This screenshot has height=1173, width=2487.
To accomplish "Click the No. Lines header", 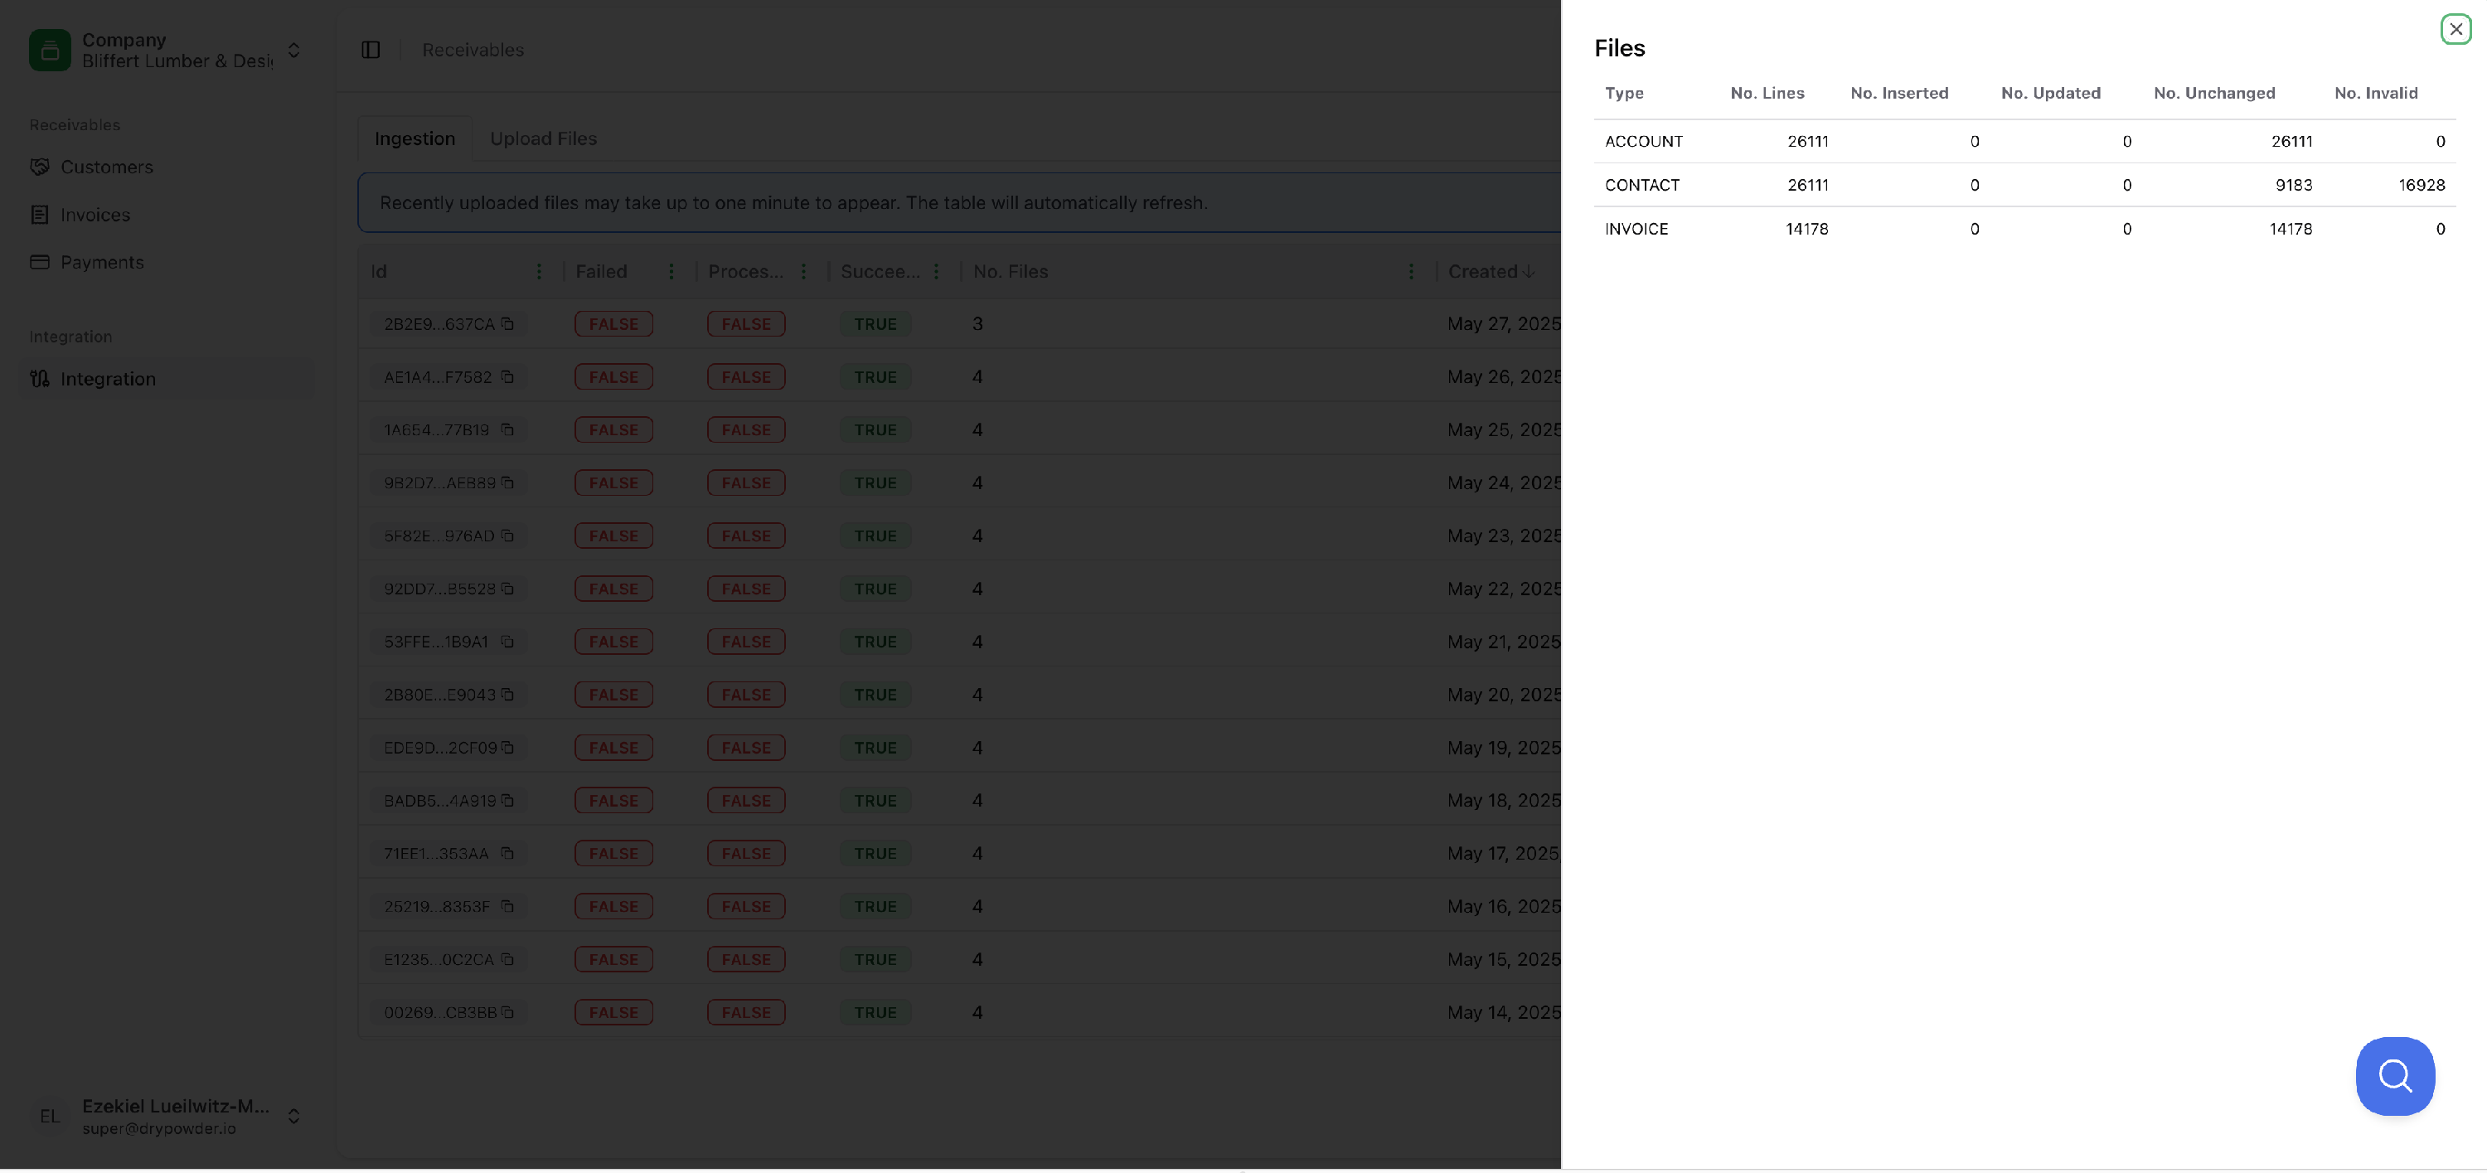I will point(1767,93).
